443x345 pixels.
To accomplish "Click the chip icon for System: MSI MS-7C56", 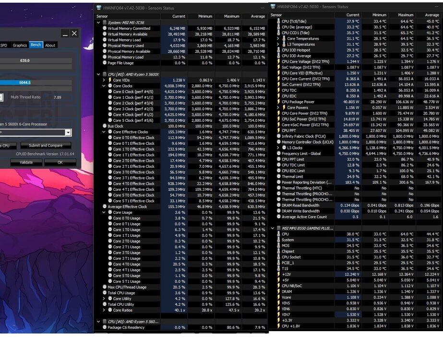I will click(105, 23).
